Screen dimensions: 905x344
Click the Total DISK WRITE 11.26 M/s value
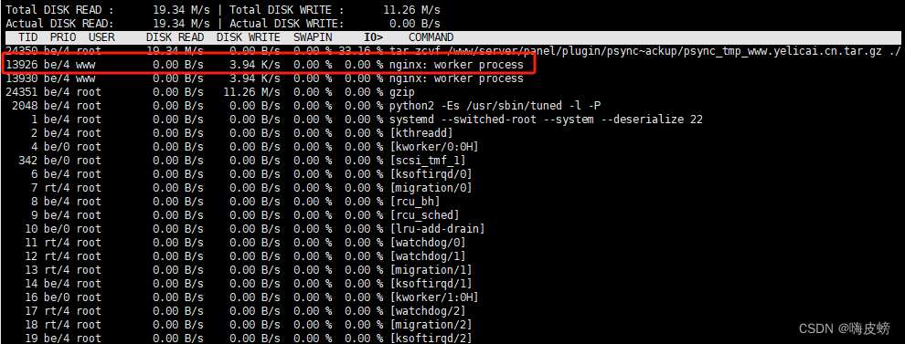pos(411,10)
